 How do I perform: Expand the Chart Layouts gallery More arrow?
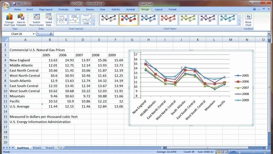point(94,24)
